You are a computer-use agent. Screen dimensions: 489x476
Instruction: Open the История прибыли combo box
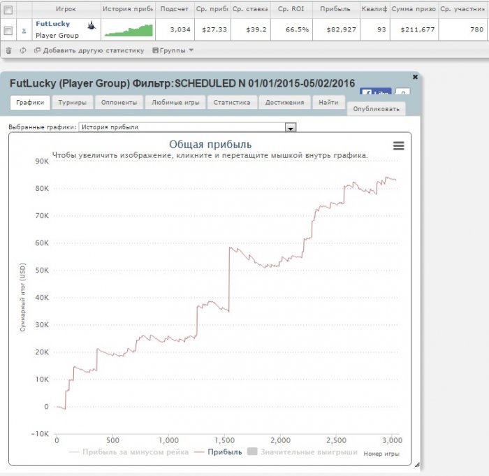(x=187, y=127)
